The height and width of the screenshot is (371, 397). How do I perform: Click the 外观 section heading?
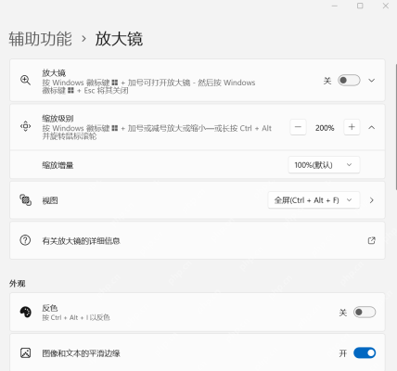(x=17, y=284)
